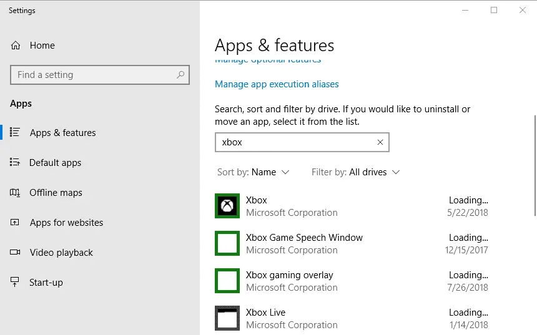Maximize the Settings window
Screen dimensions: 537x335
tap(494, 10)
